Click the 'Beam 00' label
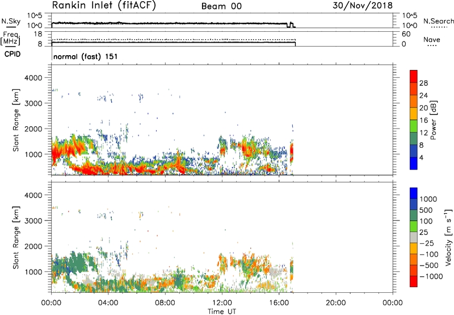Viewport: 454px width, 315px height. coord(221,6)
